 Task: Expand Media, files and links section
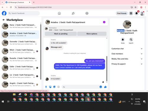[x=127, y=59]
